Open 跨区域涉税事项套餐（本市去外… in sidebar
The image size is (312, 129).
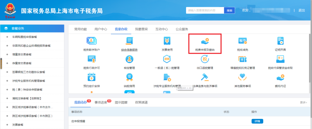click(33, 107)
